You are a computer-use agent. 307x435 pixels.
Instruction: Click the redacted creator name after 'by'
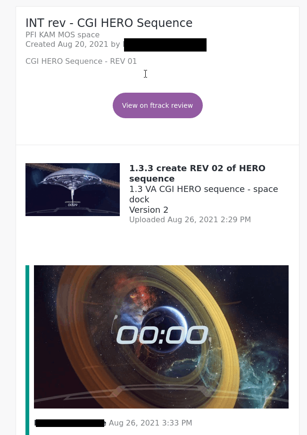pos(165,44)
